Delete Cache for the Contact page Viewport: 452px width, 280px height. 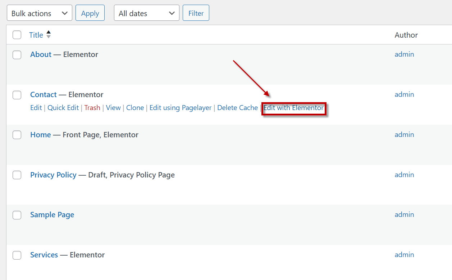[x=237, y=108]
